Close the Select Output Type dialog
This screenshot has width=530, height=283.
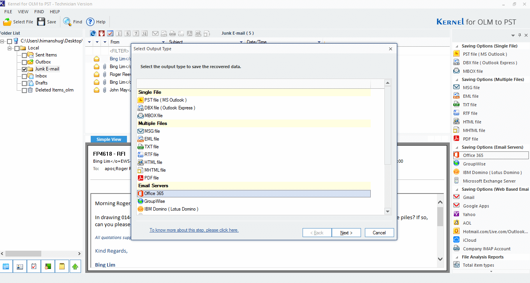[x=391, y=49]
